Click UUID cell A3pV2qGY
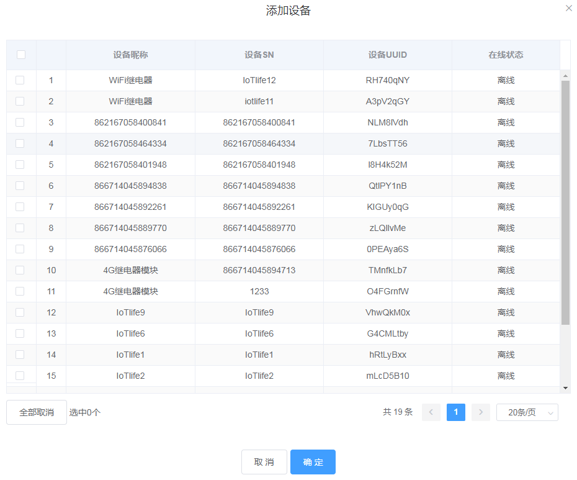 pyautogui.click(x=388, y=101)
